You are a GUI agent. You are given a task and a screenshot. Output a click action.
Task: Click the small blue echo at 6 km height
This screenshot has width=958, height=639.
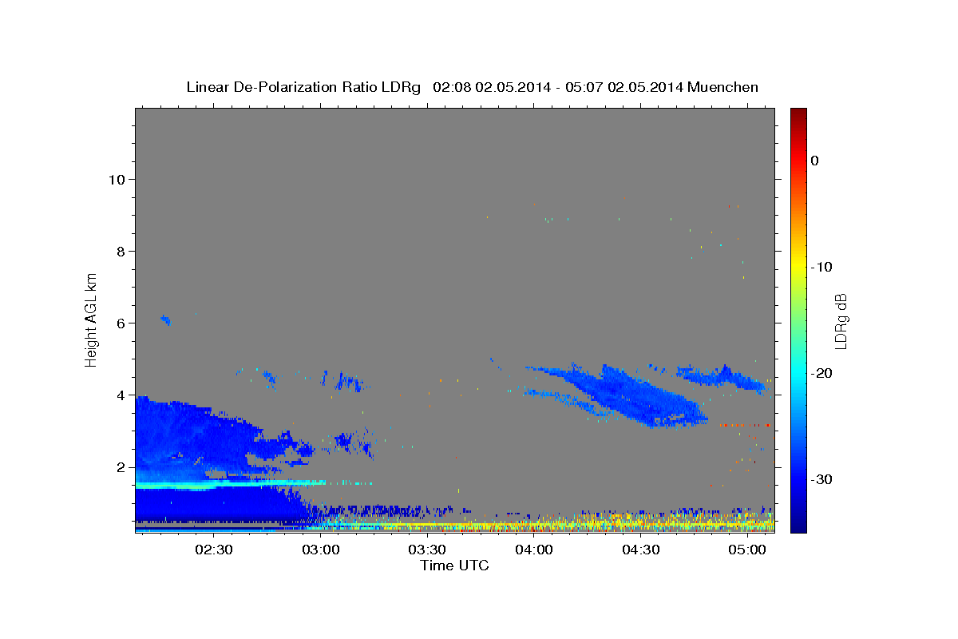point(166,319)
